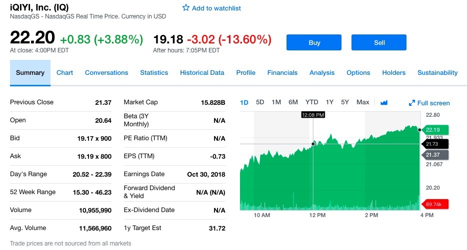Click the Bid value 19.17 x 900
Viewport: 467px width, 250px height.
tap(94, 139)
